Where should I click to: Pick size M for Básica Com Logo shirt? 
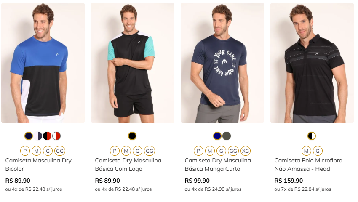pos(126,151)
